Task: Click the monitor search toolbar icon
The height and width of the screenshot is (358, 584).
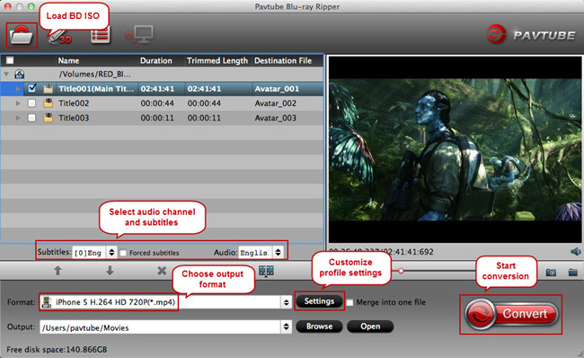Action: point(139,35)
